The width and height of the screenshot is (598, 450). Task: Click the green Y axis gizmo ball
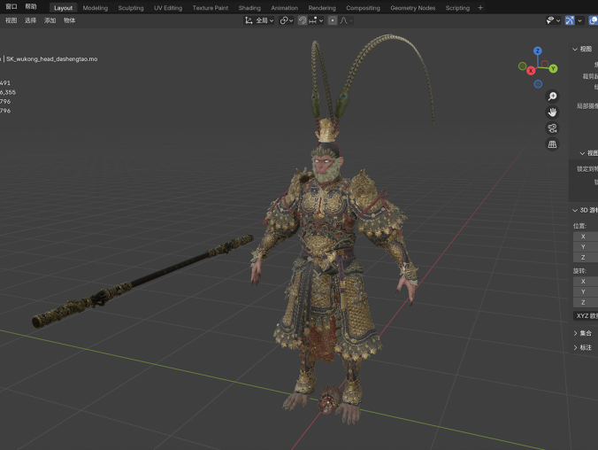553,68
